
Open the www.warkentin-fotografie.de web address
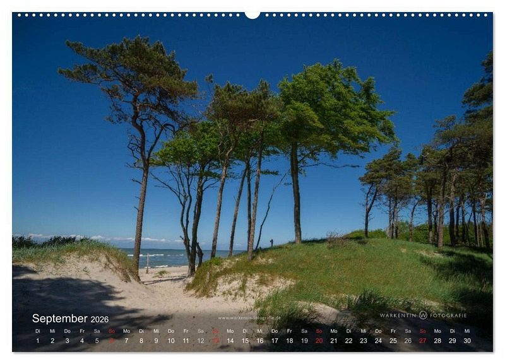point(249,318)
